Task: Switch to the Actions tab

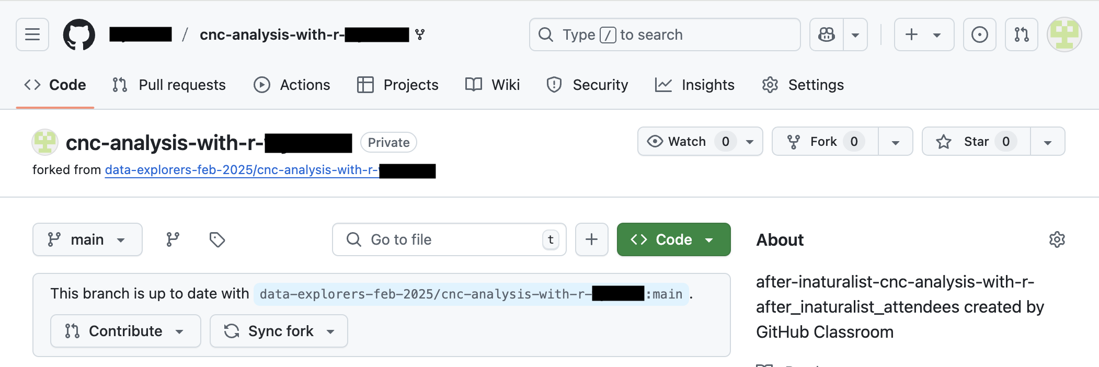Action: tap(292, 85)
